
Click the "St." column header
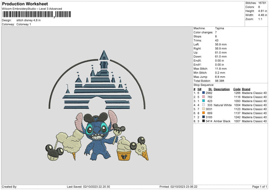[x=210, y=89]
